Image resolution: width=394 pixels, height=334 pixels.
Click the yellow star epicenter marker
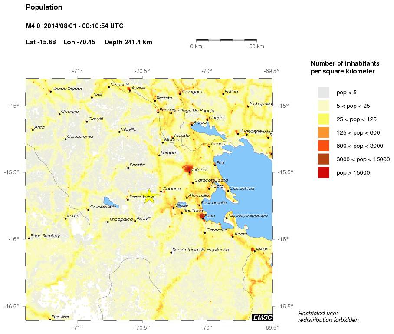coord(148,196)
